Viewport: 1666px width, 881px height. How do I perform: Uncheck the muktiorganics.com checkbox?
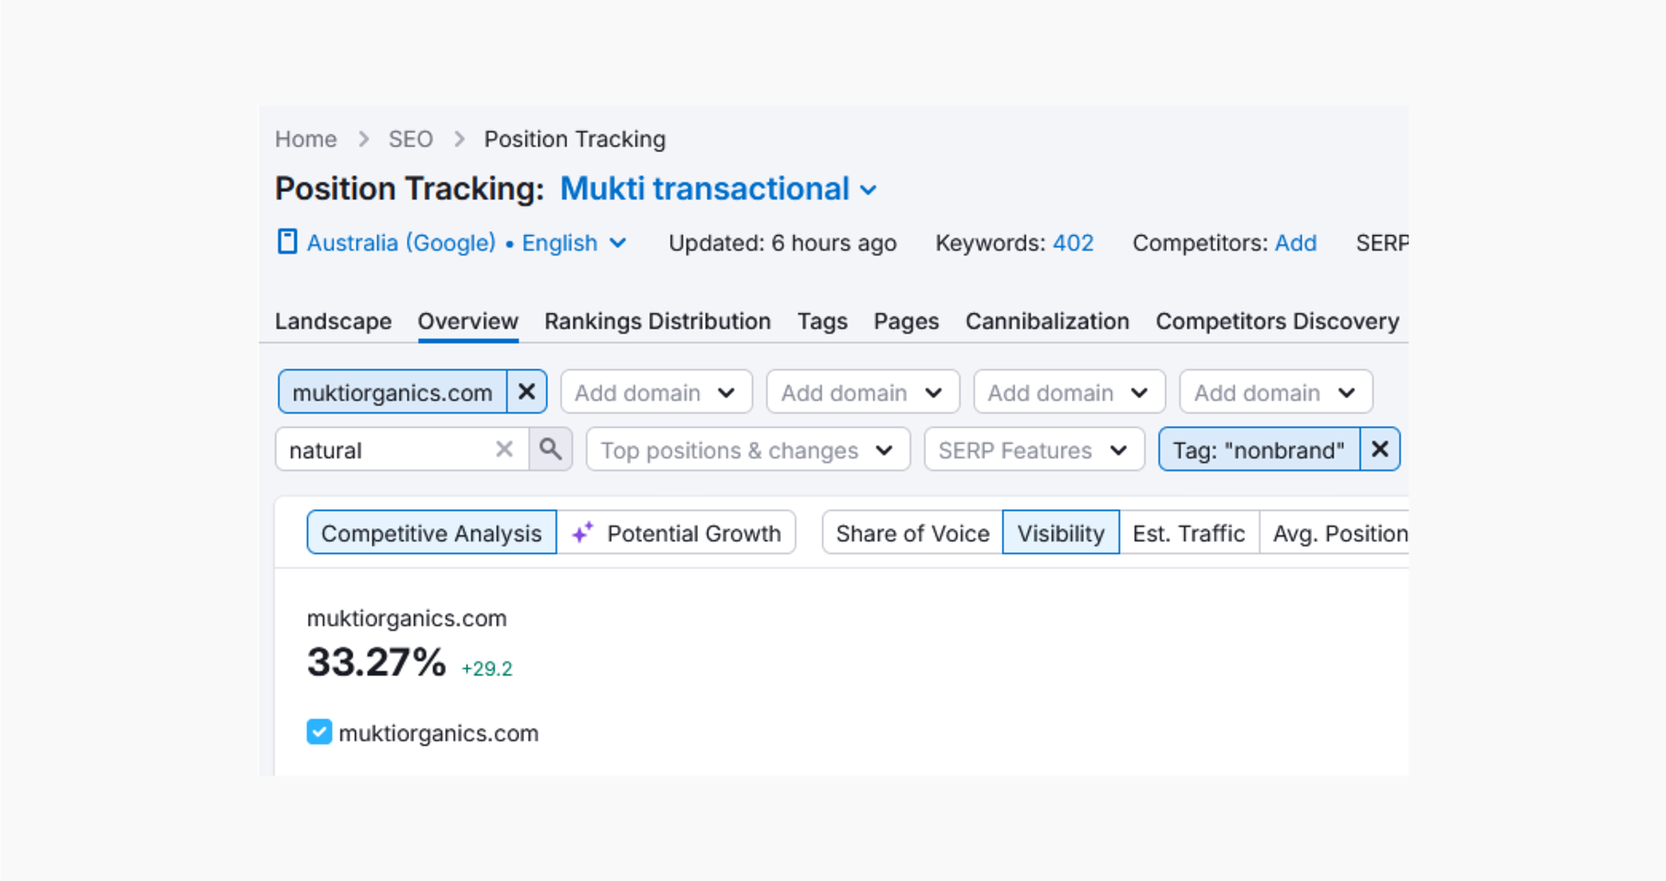(x=319, y=732)
